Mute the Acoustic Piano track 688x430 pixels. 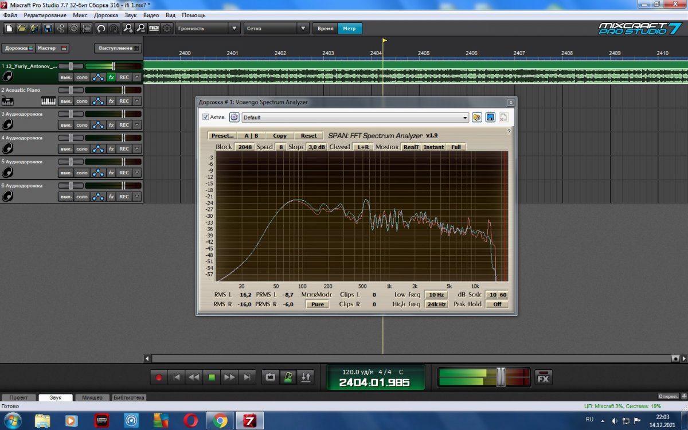click(67, 101)
